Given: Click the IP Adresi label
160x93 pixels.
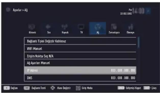Looking at the screenshot, I should click(x=32, y=70).
